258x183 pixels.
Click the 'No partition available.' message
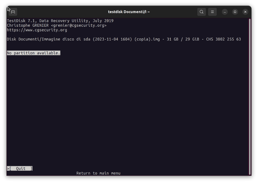(x=34, y=53)
